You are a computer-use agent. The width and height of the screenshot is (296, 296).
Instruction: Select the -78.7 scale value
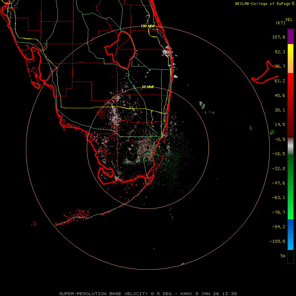[279, 212]
